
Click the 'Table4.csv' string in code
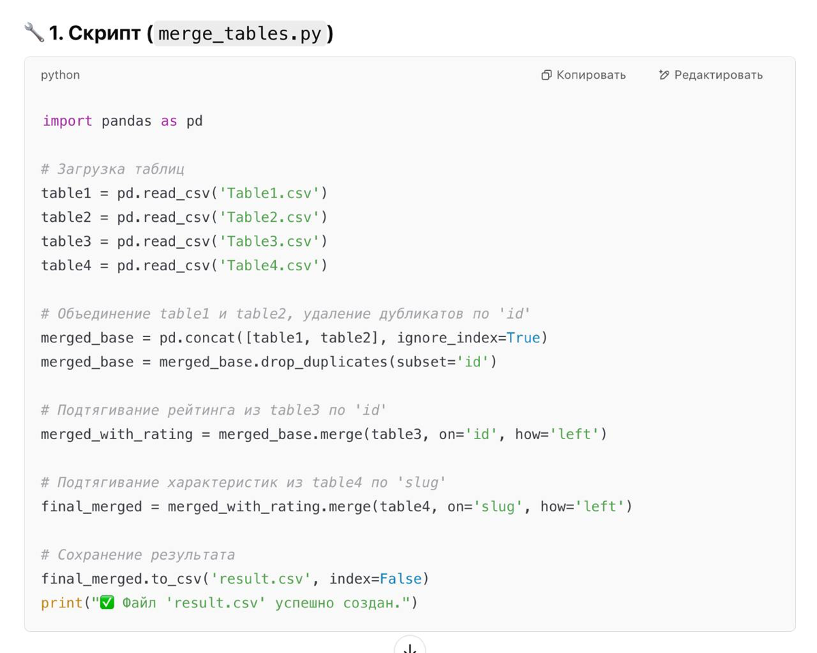pyautogui.click(x=270, y=266)
